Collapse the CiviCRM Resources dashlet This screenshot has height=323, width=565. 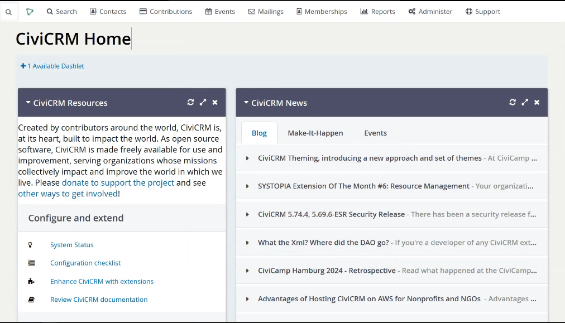pyautogui.click(x=28, y=103)
